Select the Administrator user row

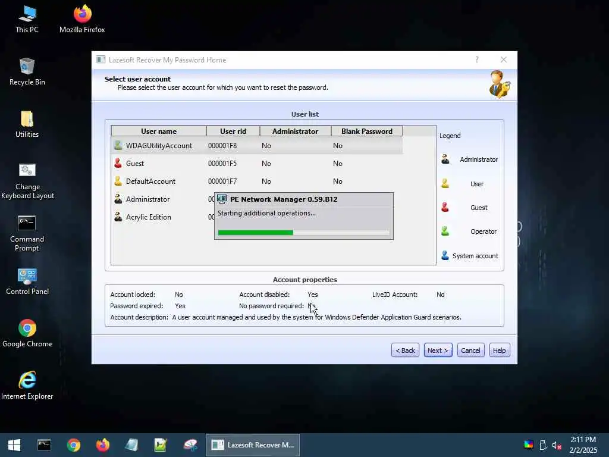coord(163,199)
